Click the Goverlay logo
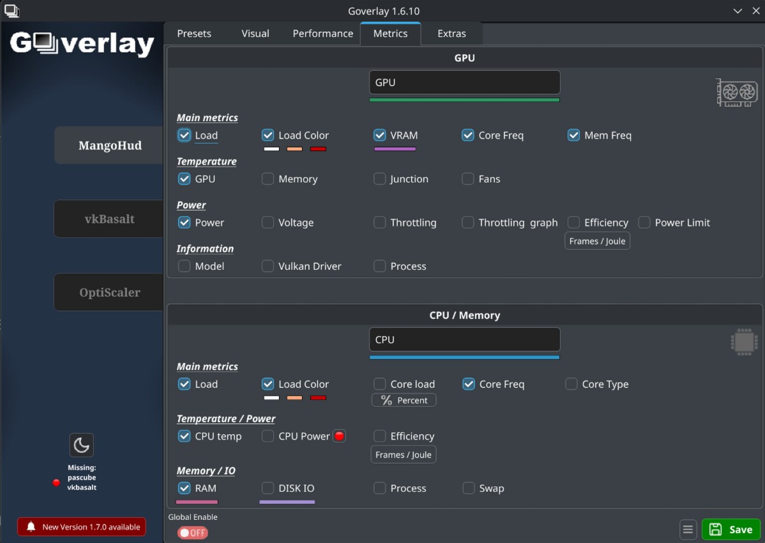 click(82, 44)
